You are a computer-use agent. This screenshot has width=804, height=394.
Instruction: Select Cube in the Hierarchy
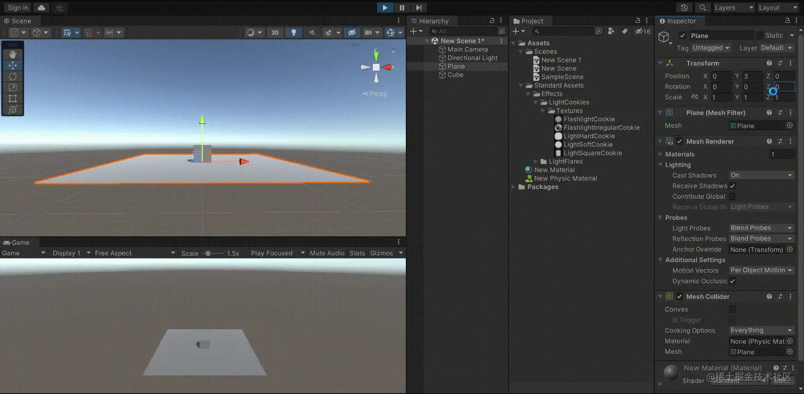pyautogui.click(x=455, y=75)
